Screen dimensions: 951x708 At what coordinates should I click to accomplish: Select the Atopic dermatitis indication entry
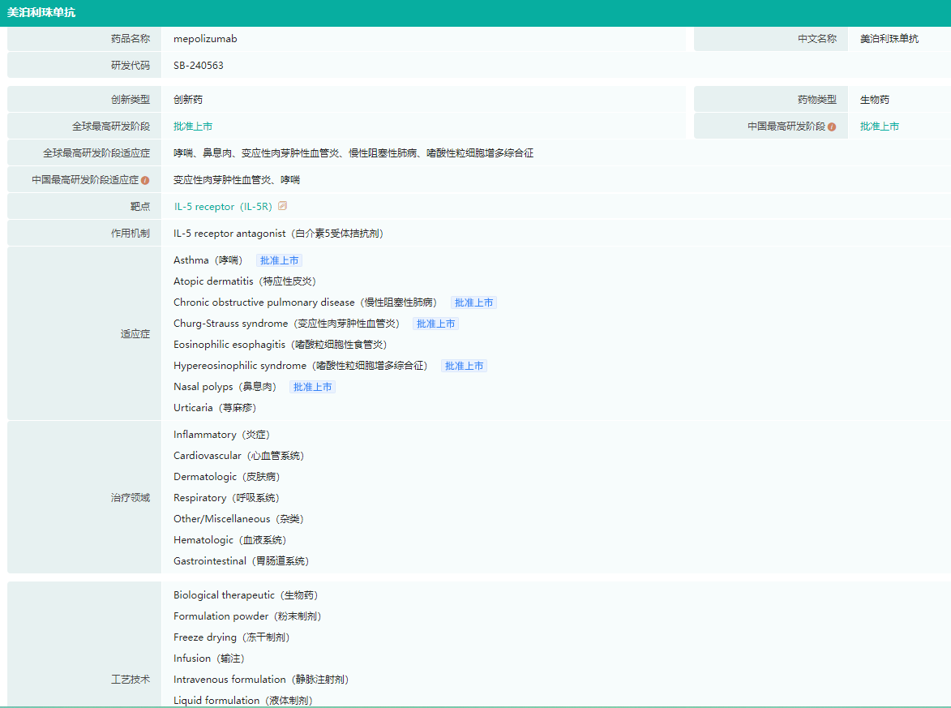[x=244, y=281]
